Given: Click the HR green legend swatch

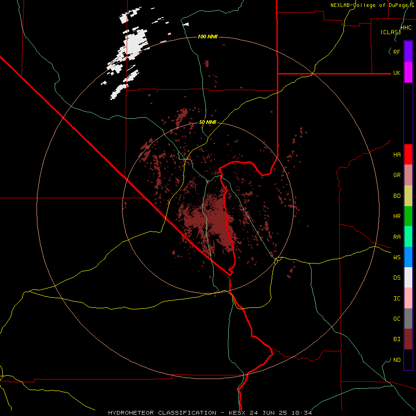Looking at the screenshot, I should (408, 216).
